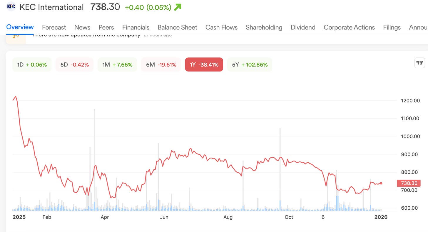
Task: Click the 800.00 y-axis label
Action: point(409,172)
